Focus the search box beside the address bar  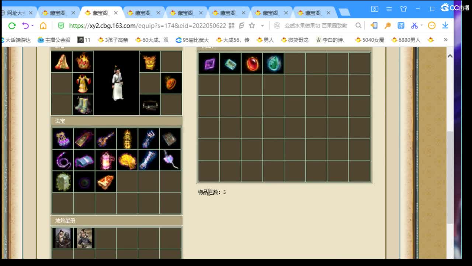pos(316,25)
